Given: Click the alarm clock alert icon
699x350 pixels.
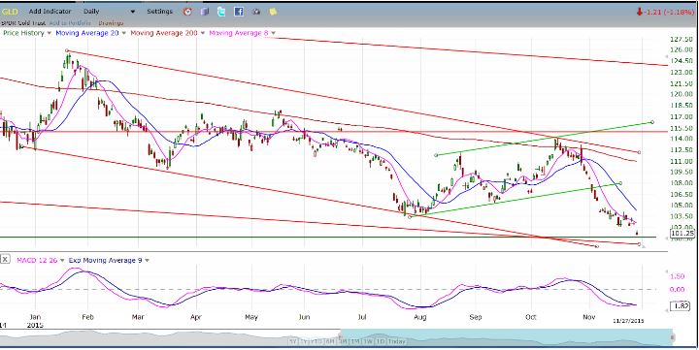Looking at the screenshot, I should (187, 12).
